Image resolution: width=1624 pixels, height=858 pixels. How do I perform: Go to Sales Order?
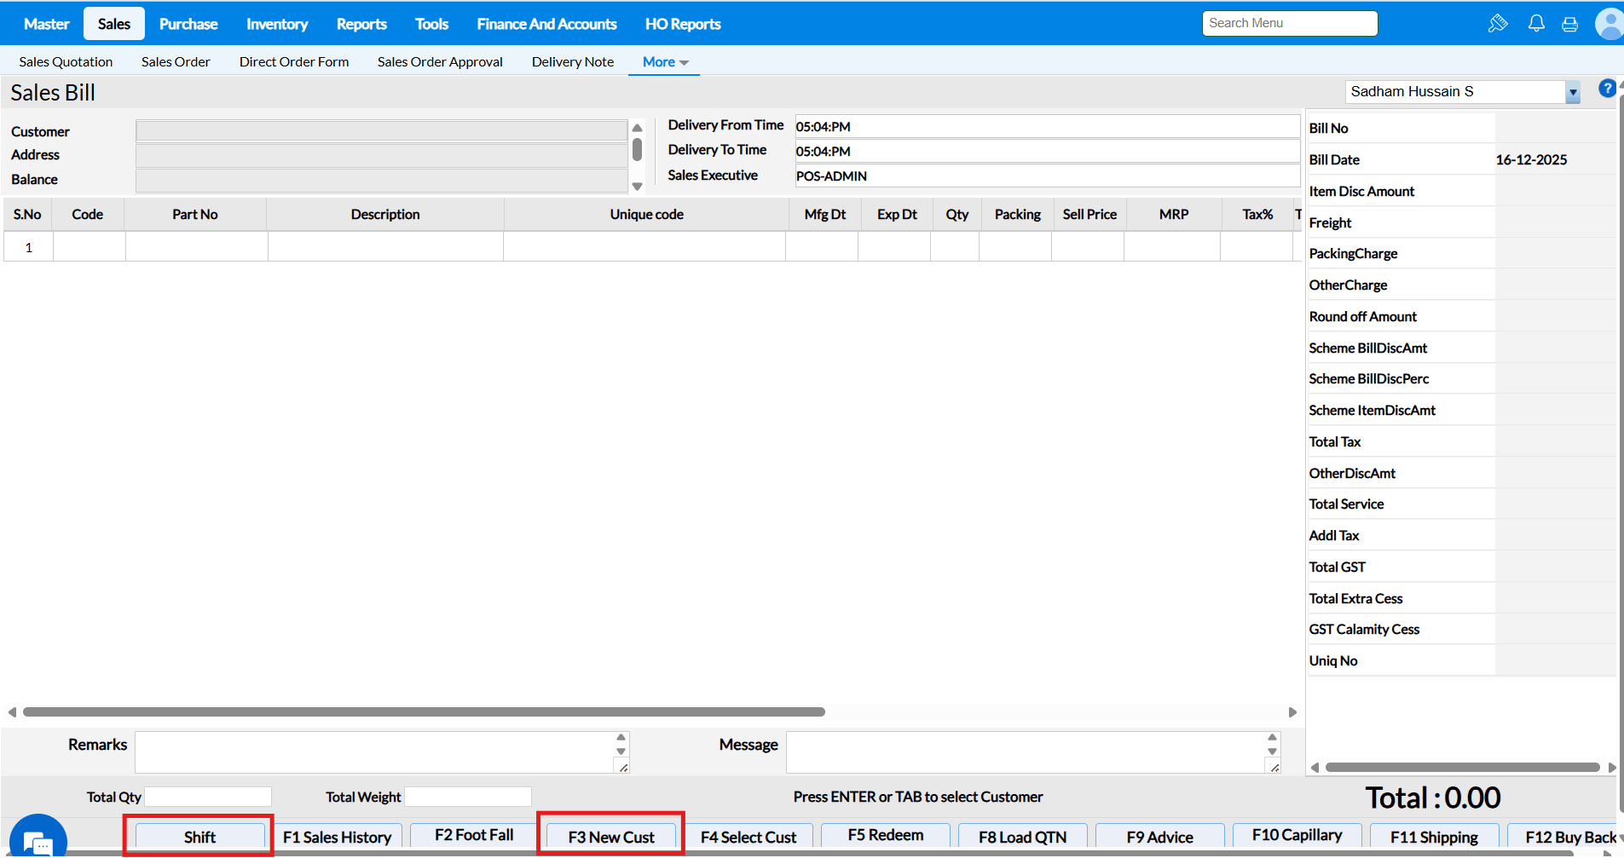click(x=176, y=61)
